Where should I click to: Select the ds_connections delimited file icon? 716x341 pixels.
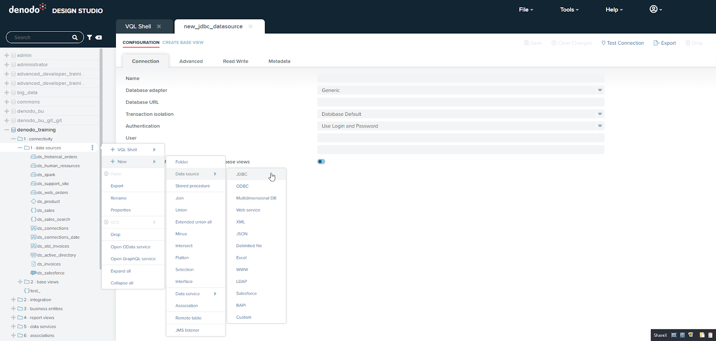pos(34,228)
